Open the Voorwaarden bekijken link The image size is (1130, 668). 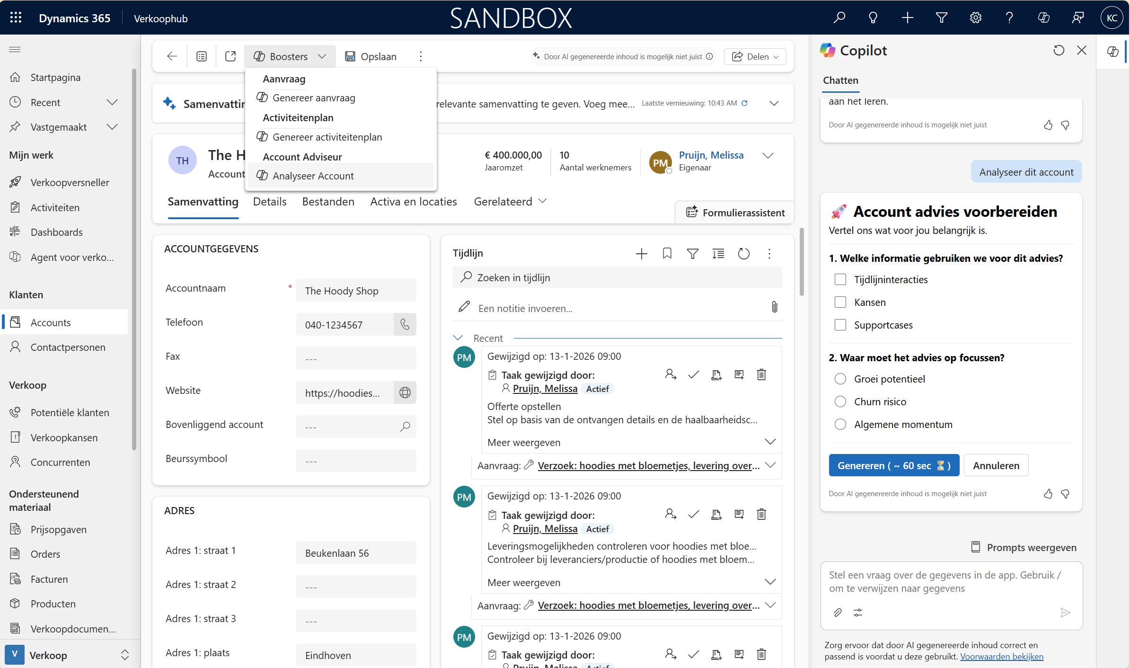[1001, 656]
